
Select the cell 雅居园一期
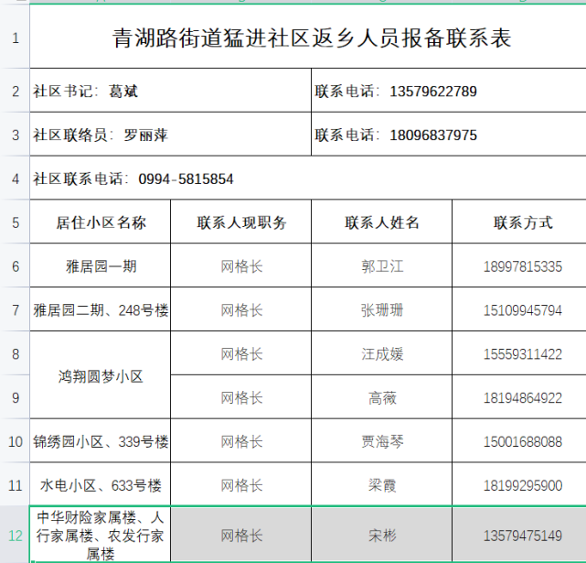pyautogui.click(x=101, y=265)
